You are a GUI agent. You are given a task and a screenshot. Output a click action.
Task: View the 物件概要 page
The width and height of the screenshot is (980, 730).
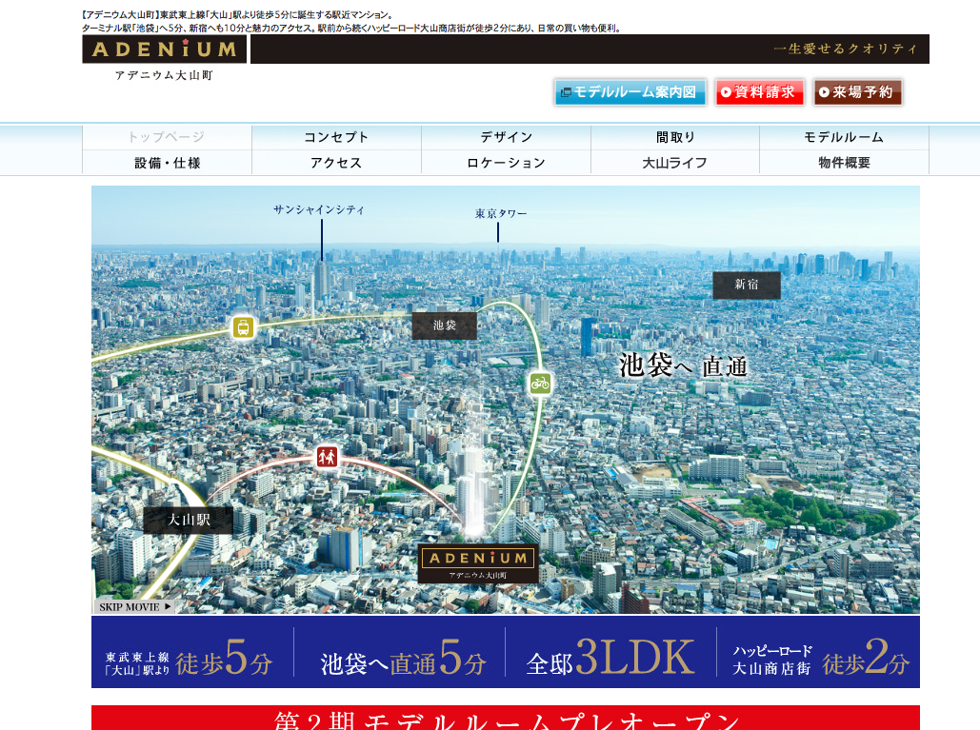(x=844, y=163)
